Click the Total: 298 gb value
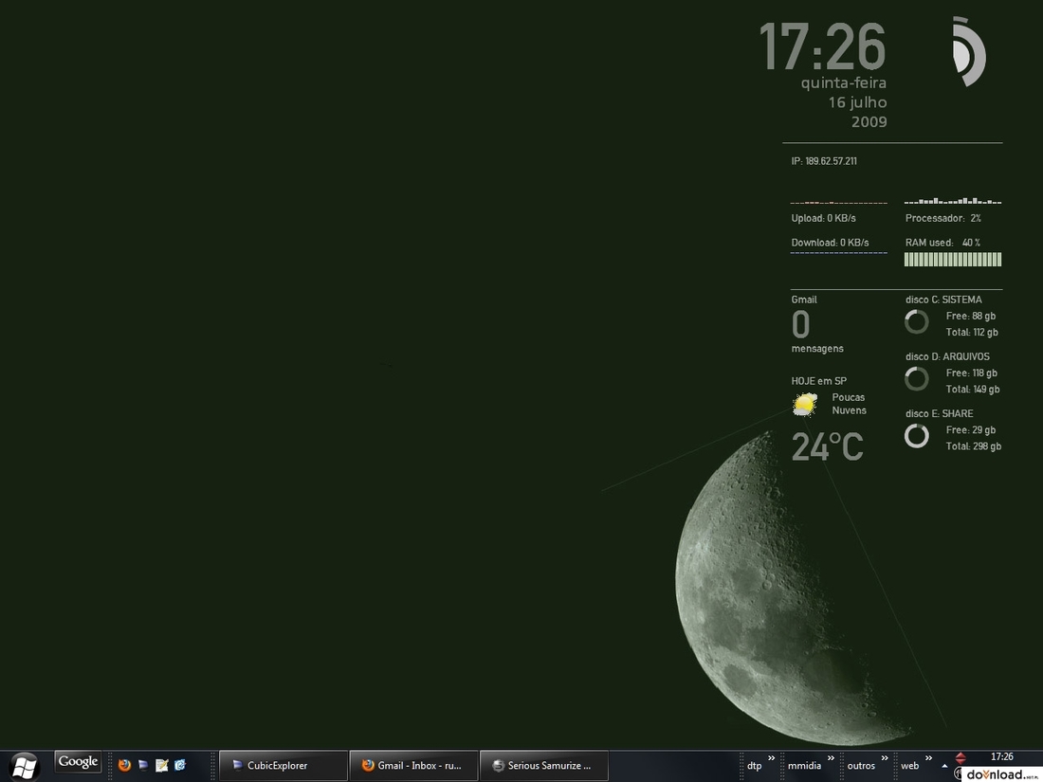1043x782 pixels. pos(973,446)
